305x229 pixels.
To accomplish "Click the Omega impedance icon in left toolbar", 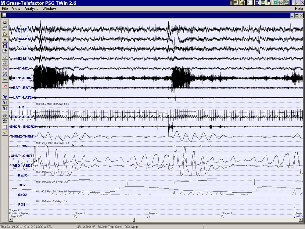I will 5,23.
